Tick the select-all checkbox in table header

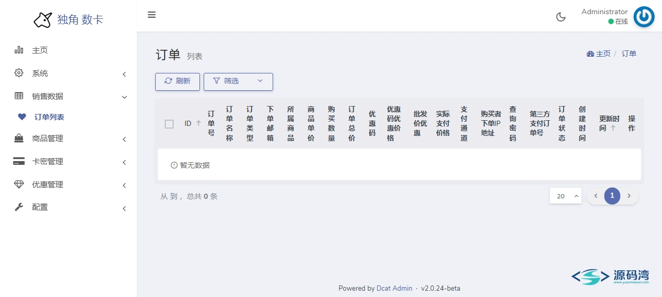169,124
